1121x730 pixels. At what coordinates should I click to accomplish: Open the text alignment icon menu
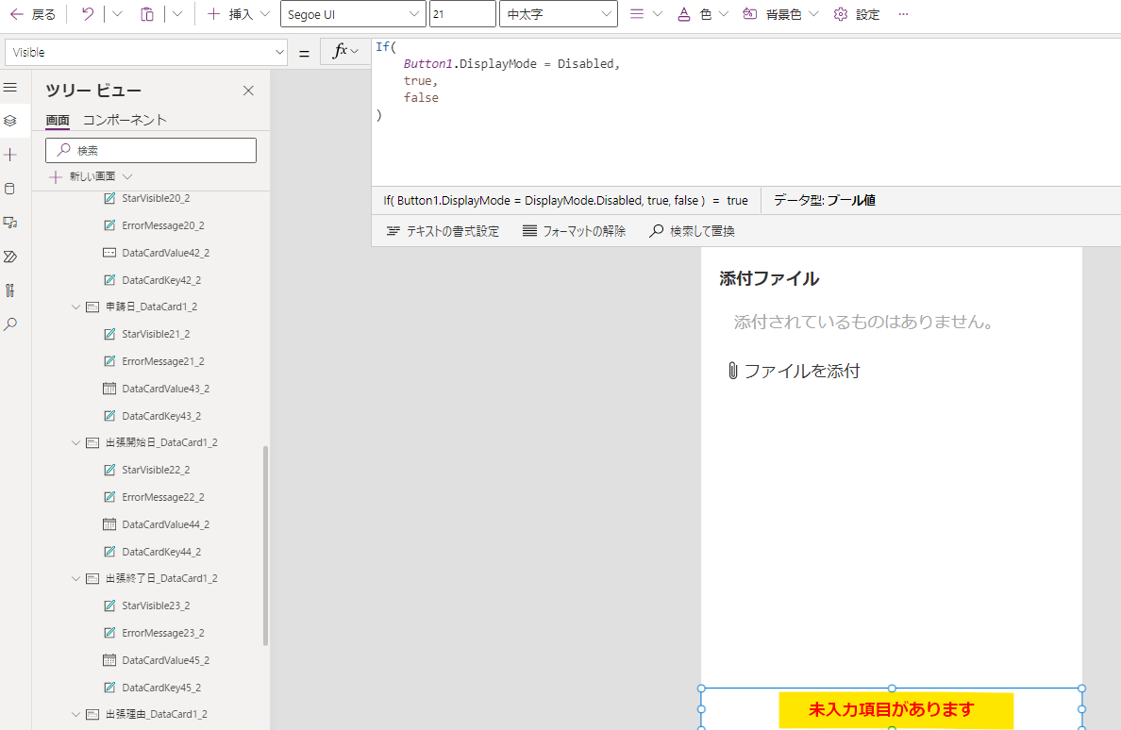[x=645, y=14]
